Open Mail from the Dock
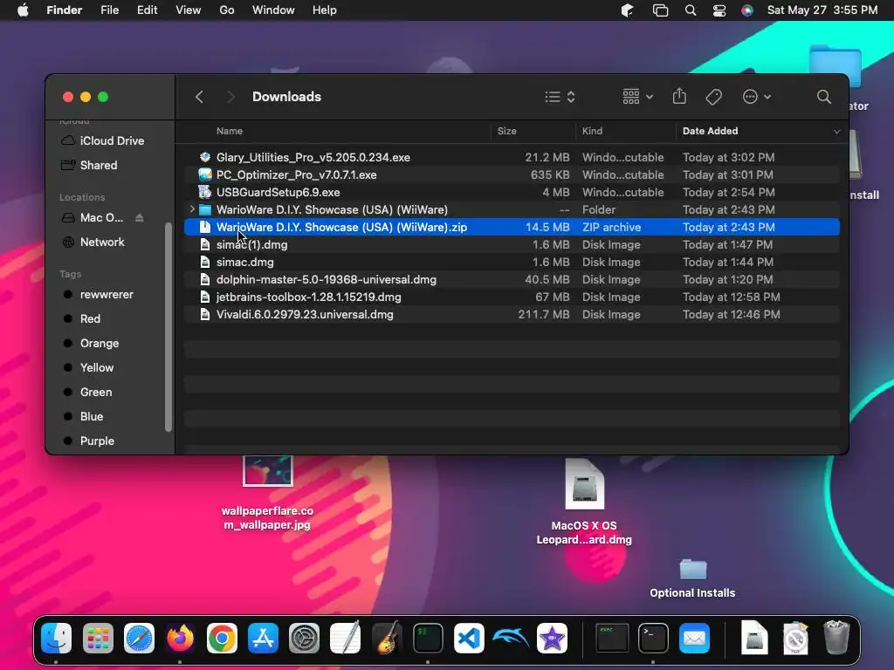The image size is (894, 670). click(x=694, y=638)
